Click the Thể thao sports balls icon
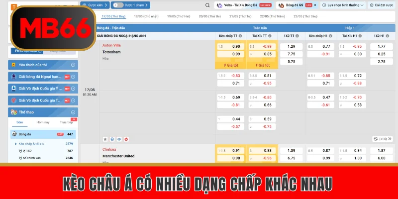 pyautogui.click(x=14, y=112)
